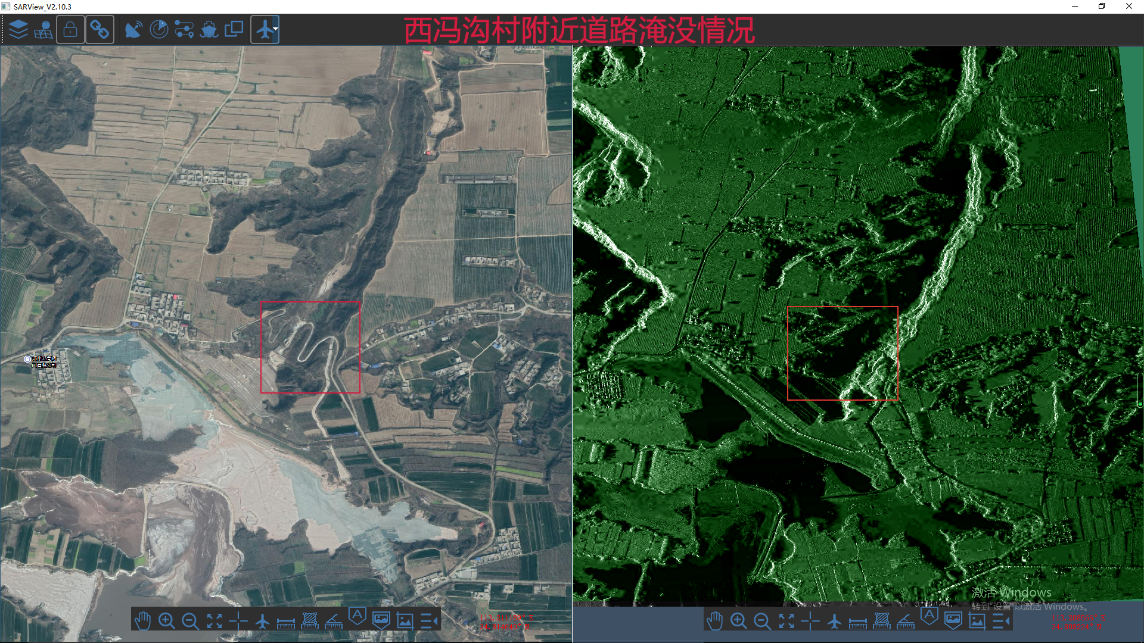Viewport: 1144px width, 643px height.
Task: Fit right SAR image to full extent
Action: pos(786,621)
